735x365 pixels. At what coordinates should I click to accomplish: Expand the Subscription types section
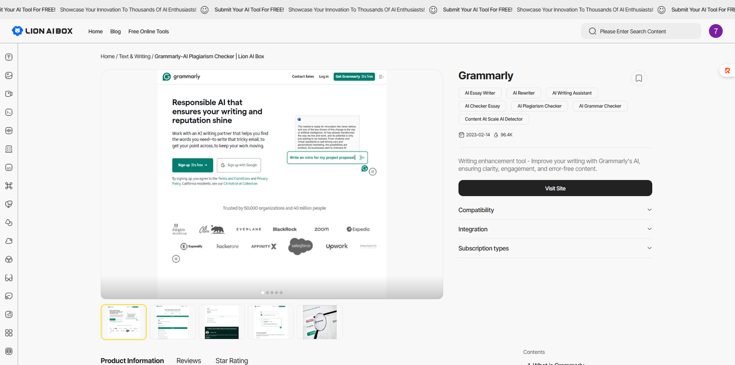(555, 248)
